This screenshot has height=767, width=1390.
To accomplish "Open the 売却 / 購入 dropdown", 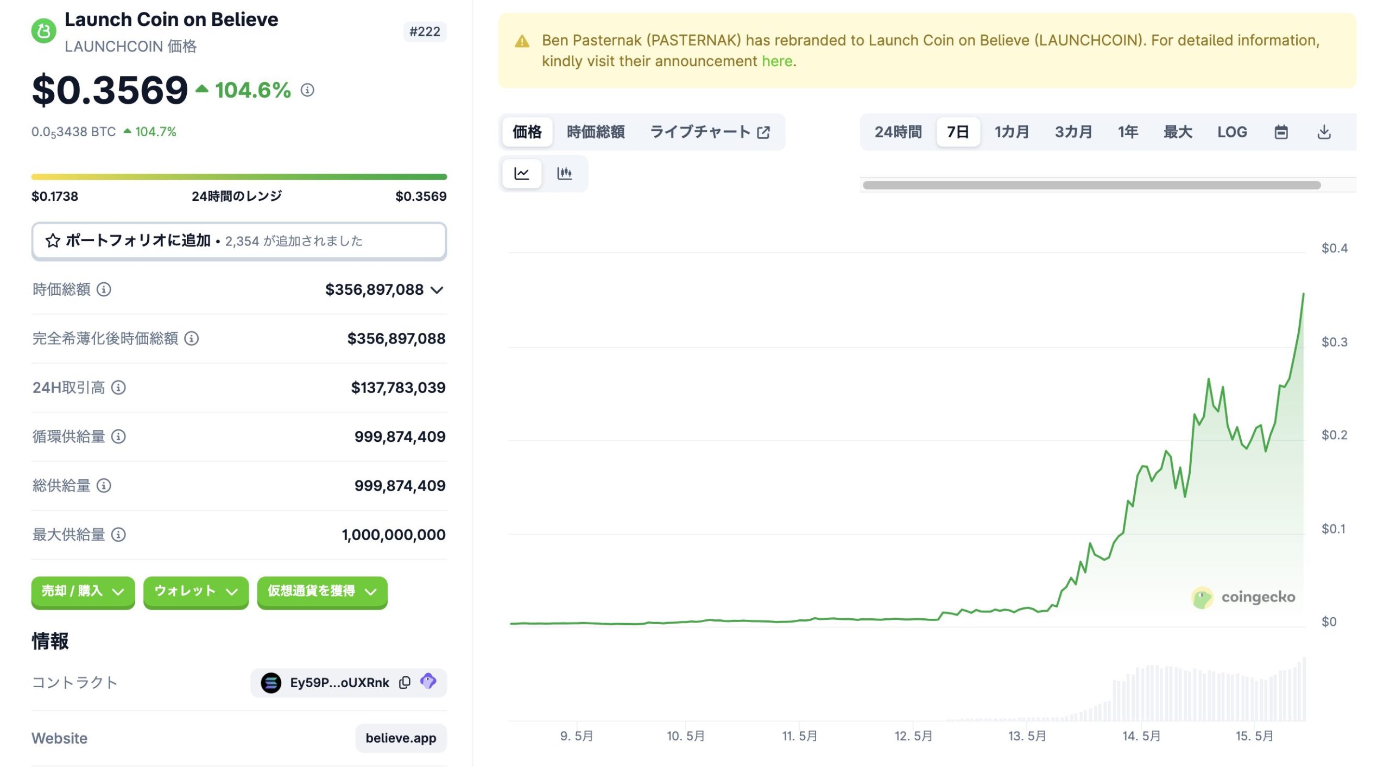I will [83, 592].
